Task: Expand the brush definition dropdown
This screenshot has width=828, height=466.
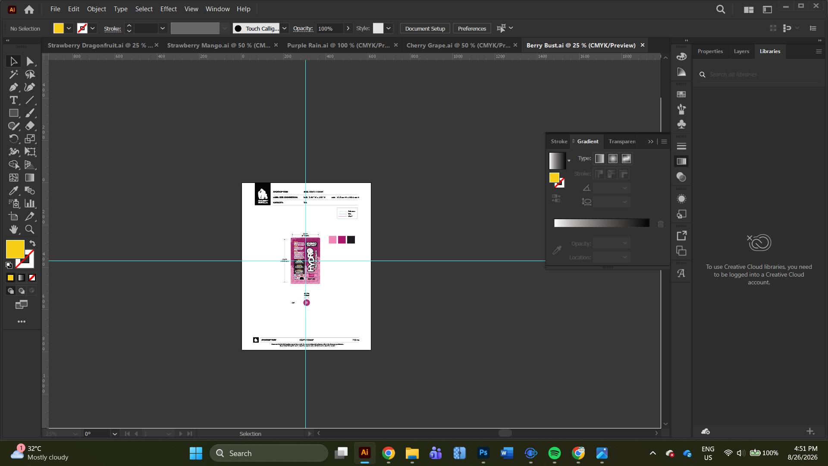Action: 284,28
